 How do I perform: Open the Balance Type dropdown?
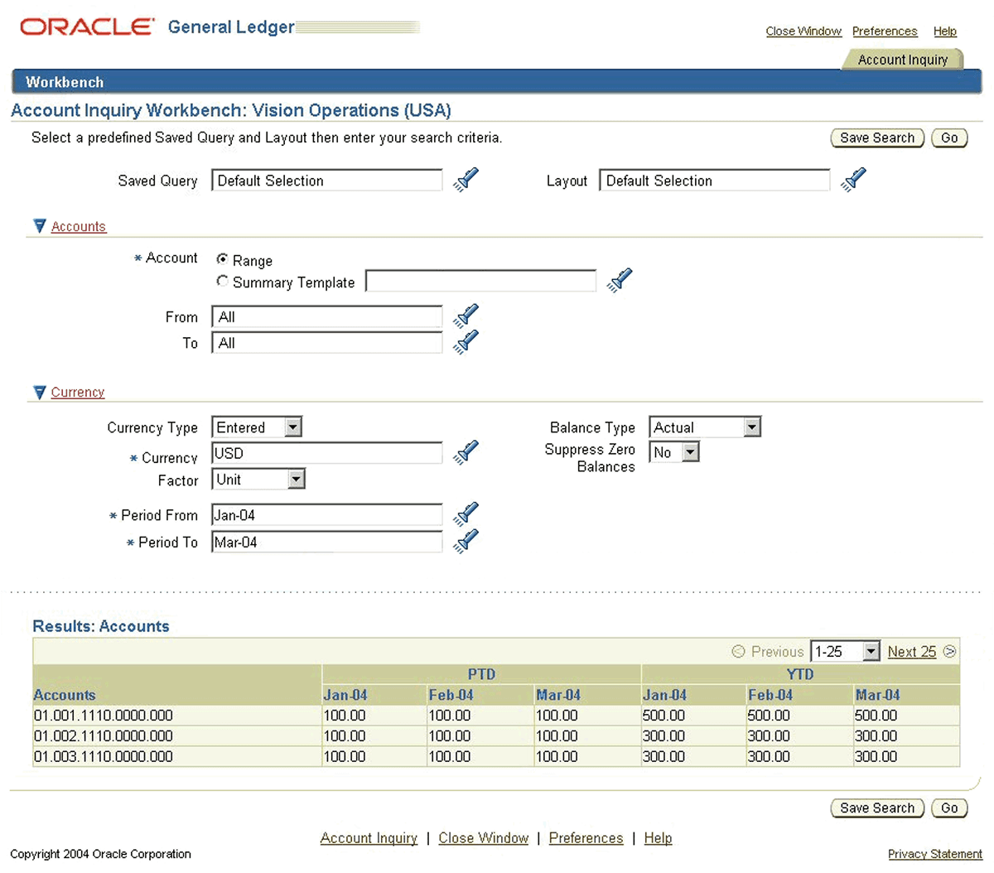tap(750, 427)
